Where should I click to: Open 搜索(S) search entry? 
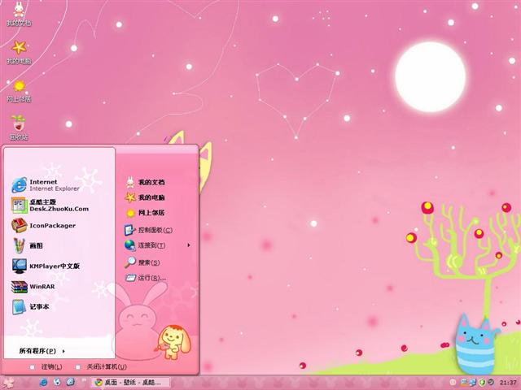(142, 262)
